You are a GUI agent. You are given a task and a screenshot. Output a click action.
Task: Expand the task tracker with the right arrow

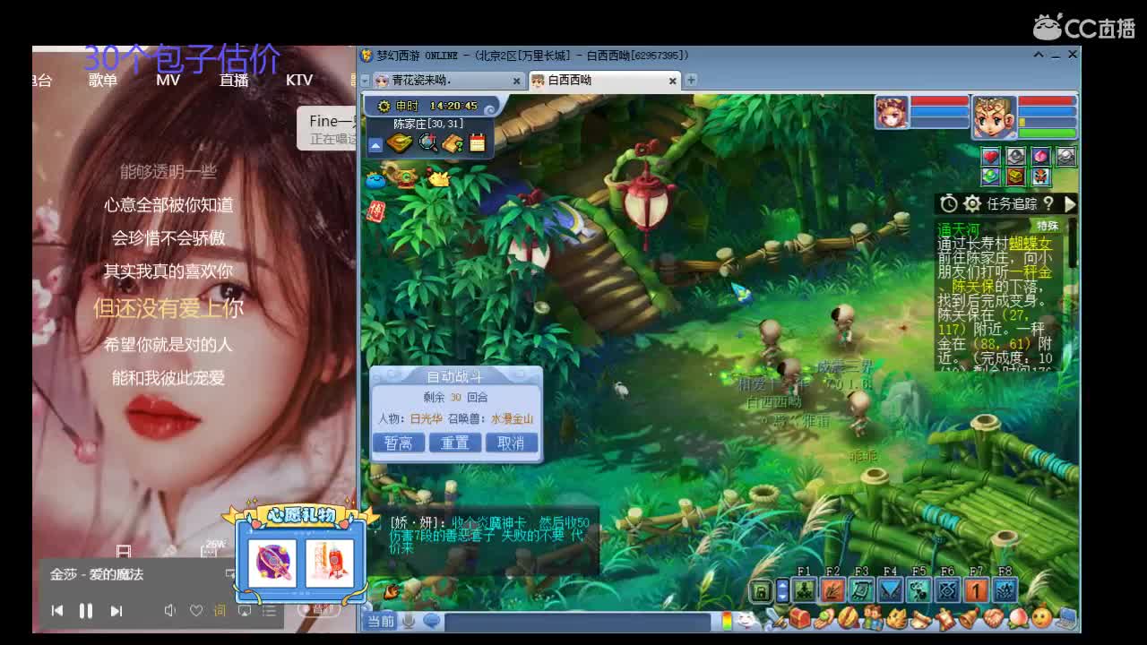click(x=1069, y=204)
